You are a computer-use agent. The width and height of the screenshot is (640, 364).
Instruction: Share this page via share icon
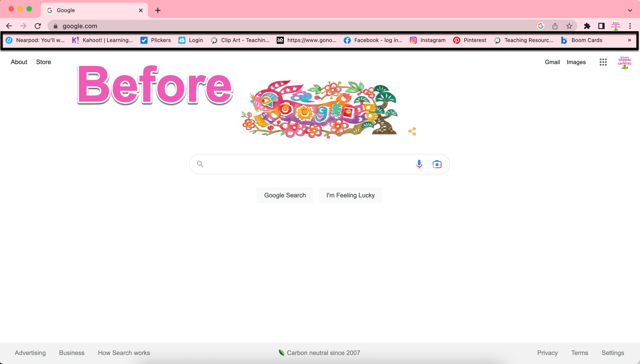coord(555,26)
